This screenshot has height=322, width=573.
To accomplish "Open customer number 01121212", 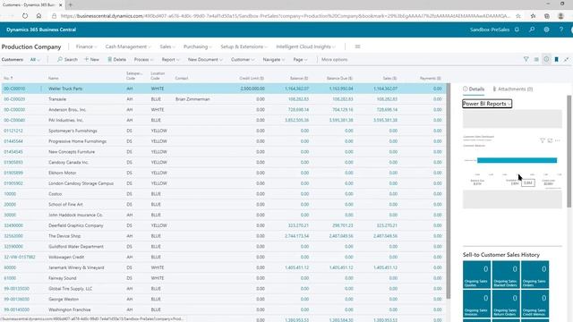I will tap(13, 131).
